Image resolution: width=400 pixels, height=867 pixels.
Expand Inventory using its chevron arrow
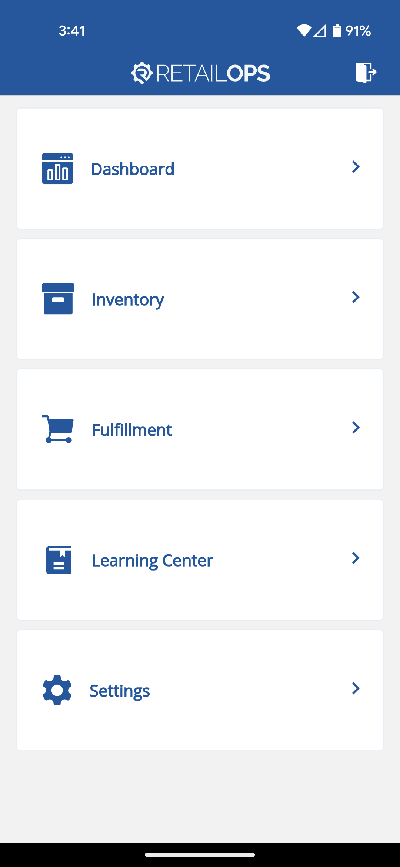[356, 297]
